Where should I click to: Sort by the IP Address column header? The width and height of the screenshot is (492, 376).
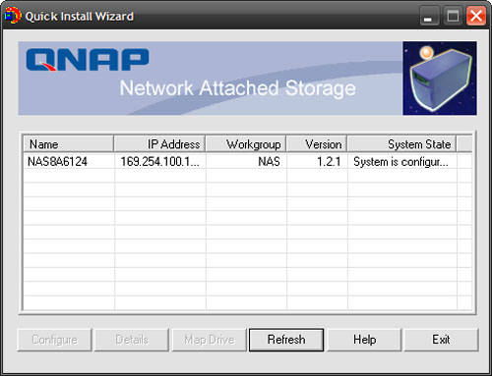click(x=159, y=144)
